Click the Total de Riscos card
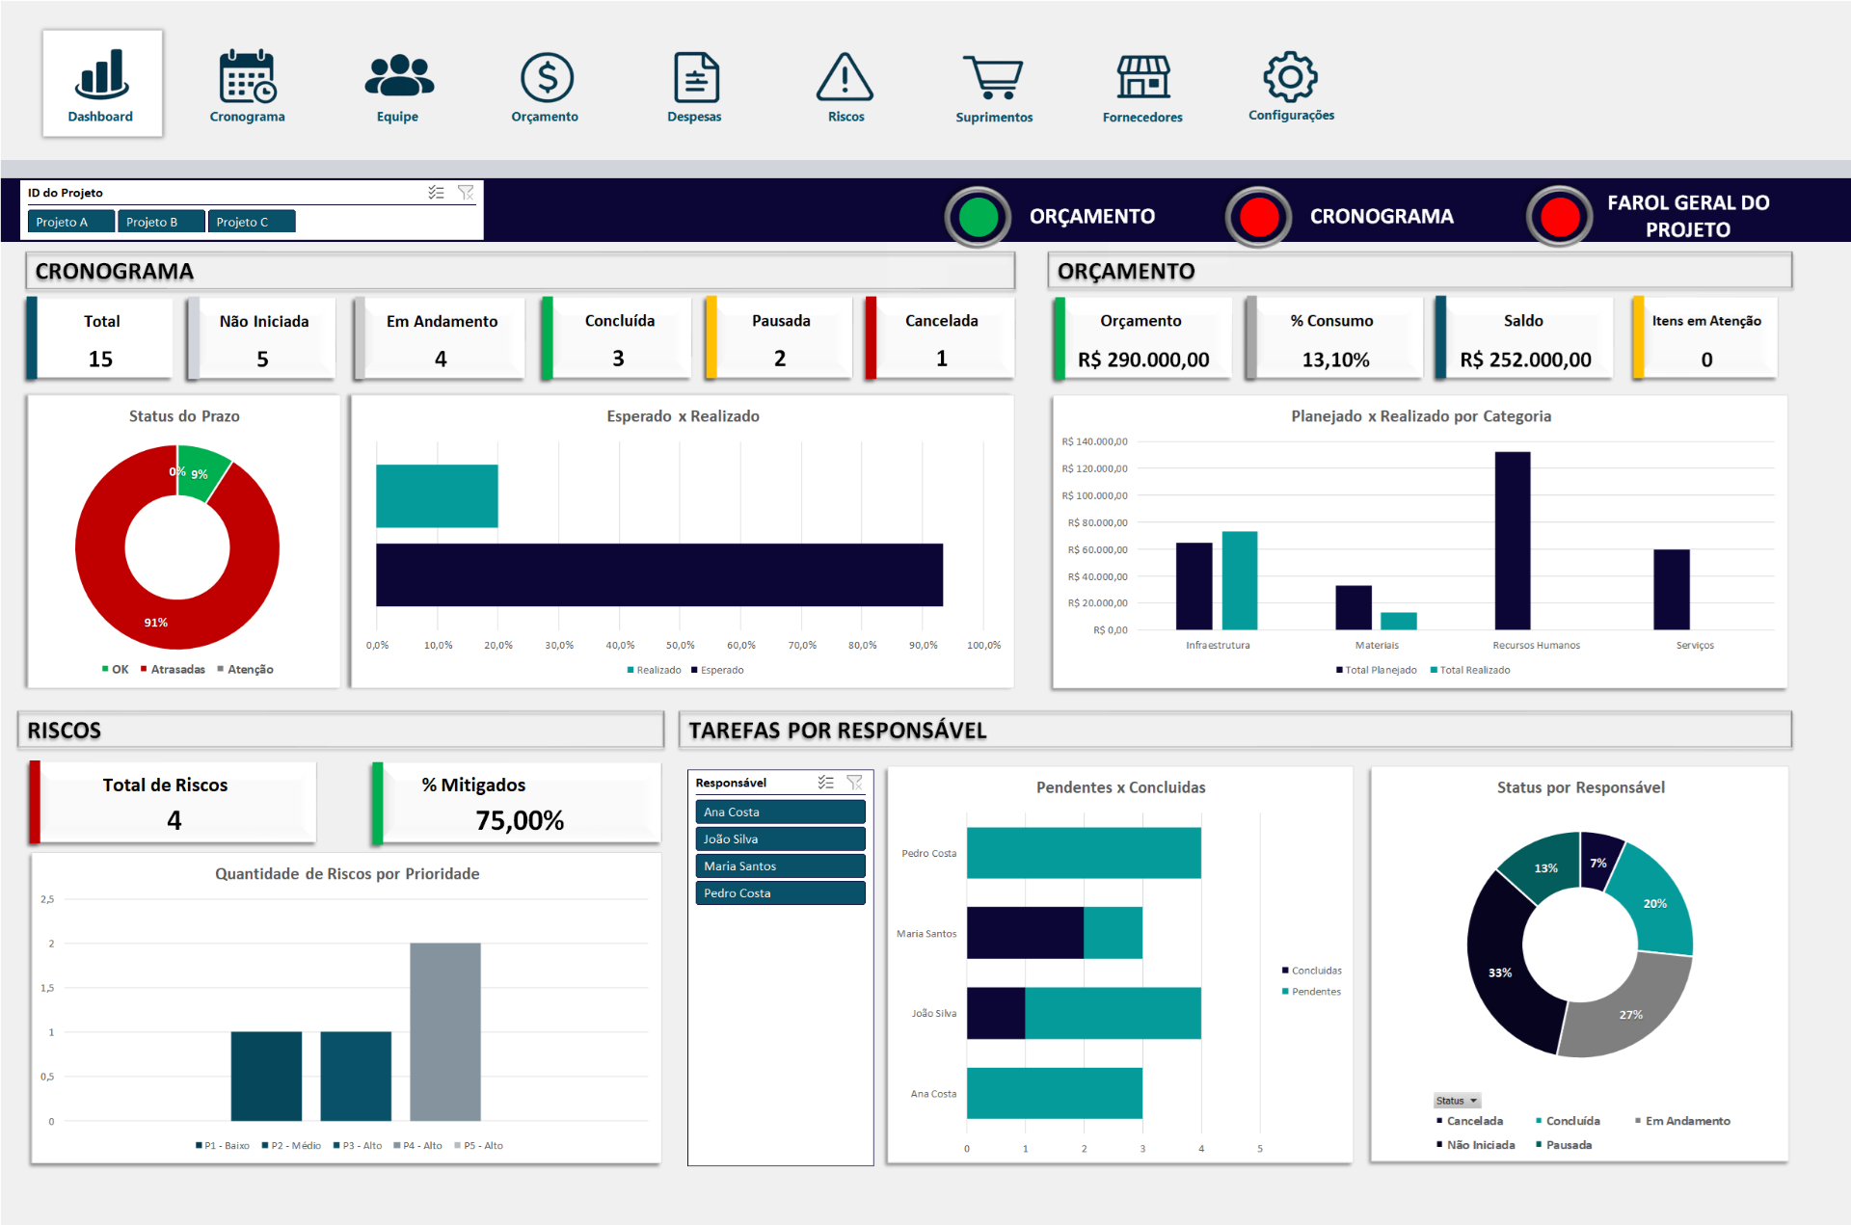This screenshot has width=1851, height=1225. [x=173, y=803]
